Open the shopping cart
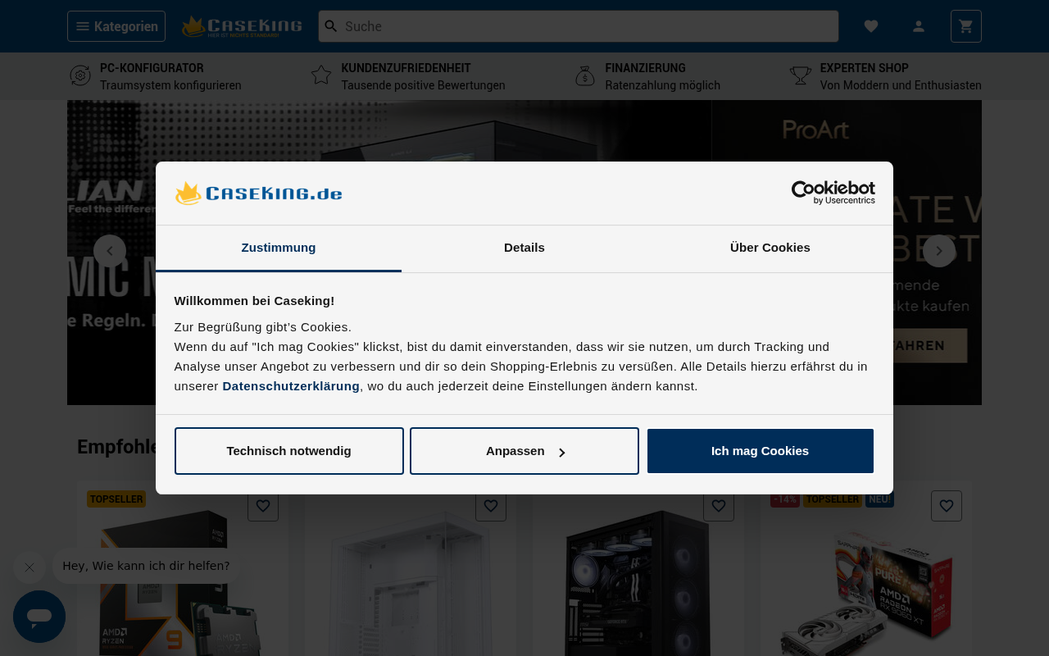 click(x=966, y=26)
